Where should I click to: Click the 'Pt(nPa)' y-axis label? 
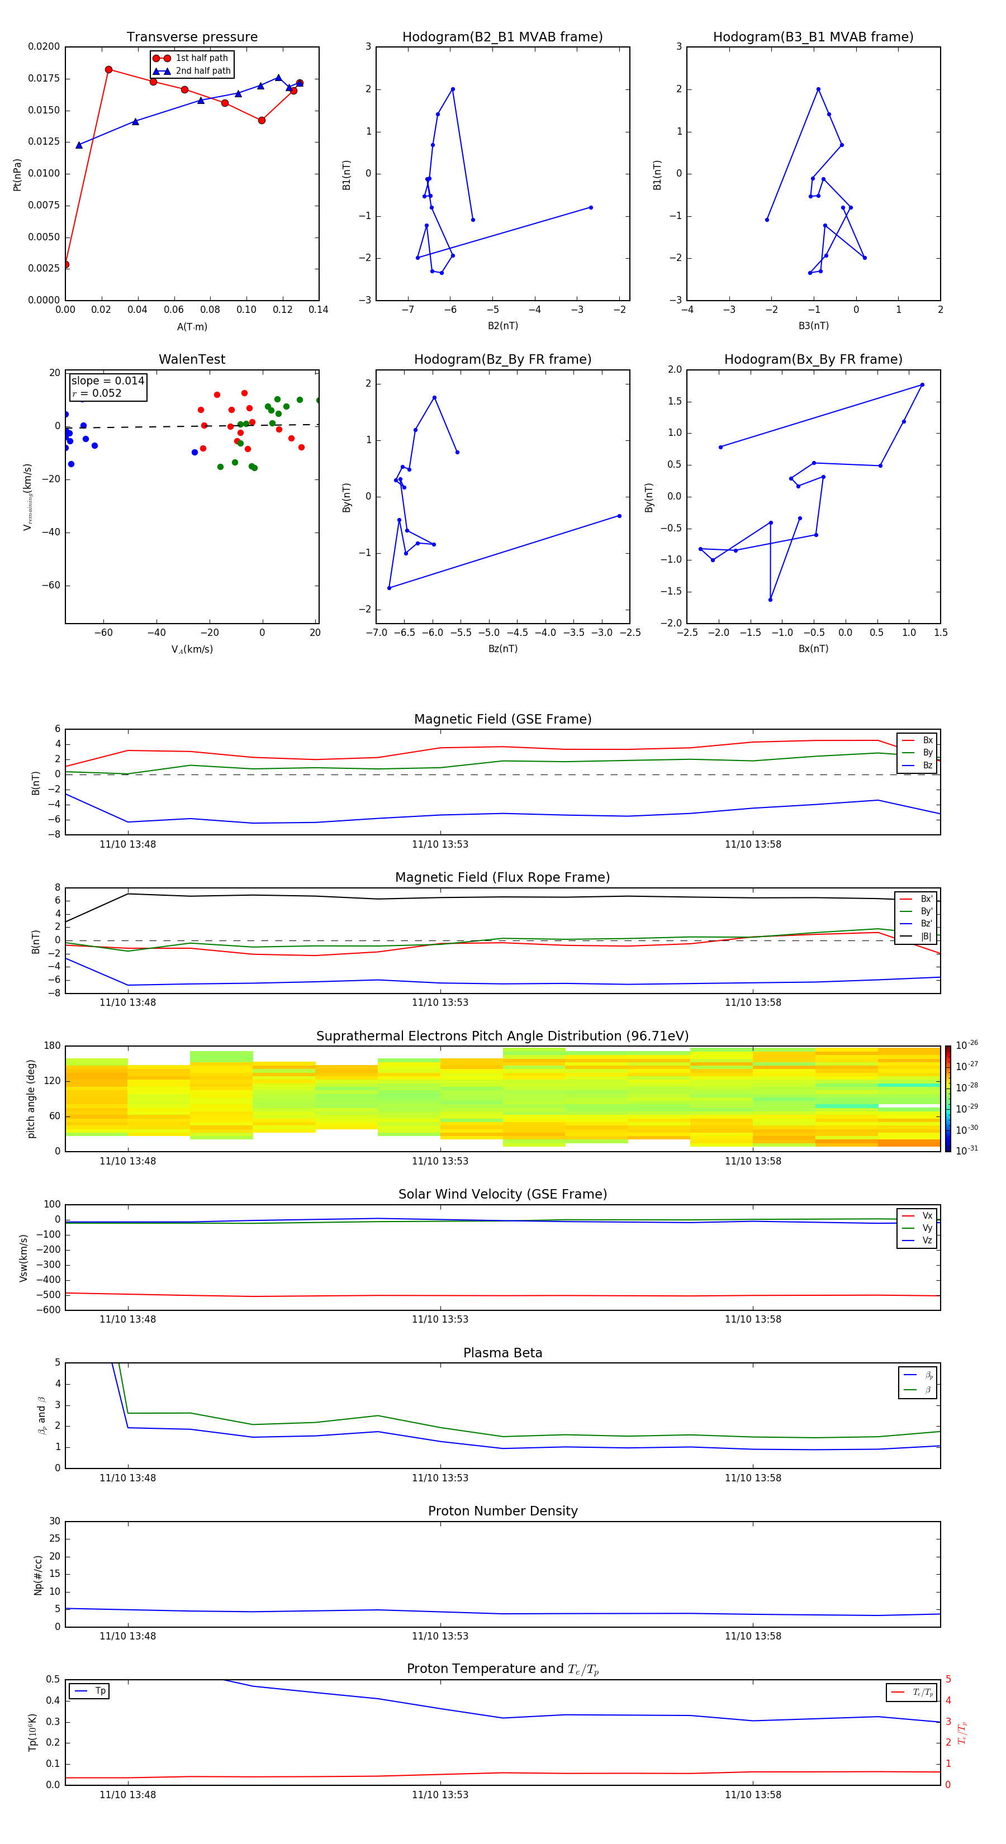(17, 174)
